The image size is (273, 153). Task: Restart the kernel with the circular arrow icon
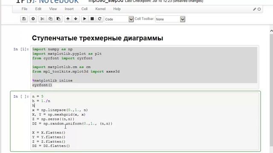click(99, 19)
